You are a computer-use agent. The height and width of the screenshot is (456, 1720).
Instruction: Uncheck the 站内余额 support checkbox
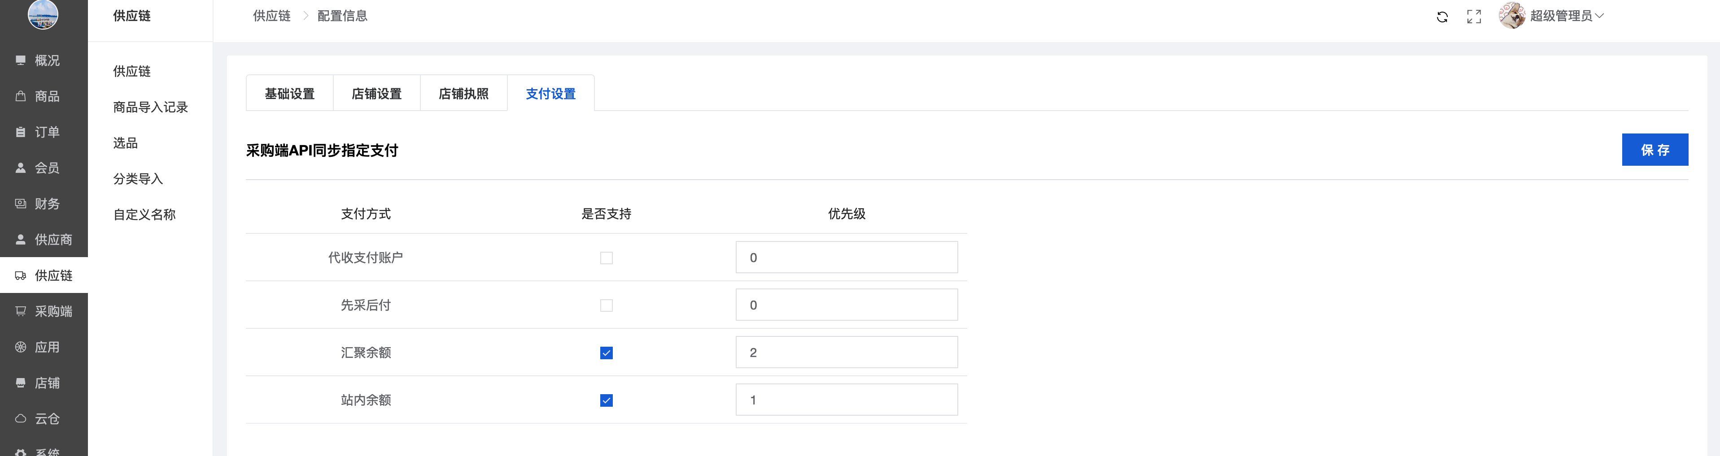pyautogui.click(x=606, y=400)
